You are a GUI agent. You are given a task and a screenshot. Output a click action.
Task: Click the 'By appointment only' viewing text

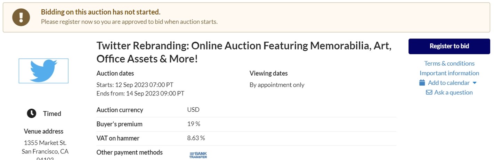point(277,85)
